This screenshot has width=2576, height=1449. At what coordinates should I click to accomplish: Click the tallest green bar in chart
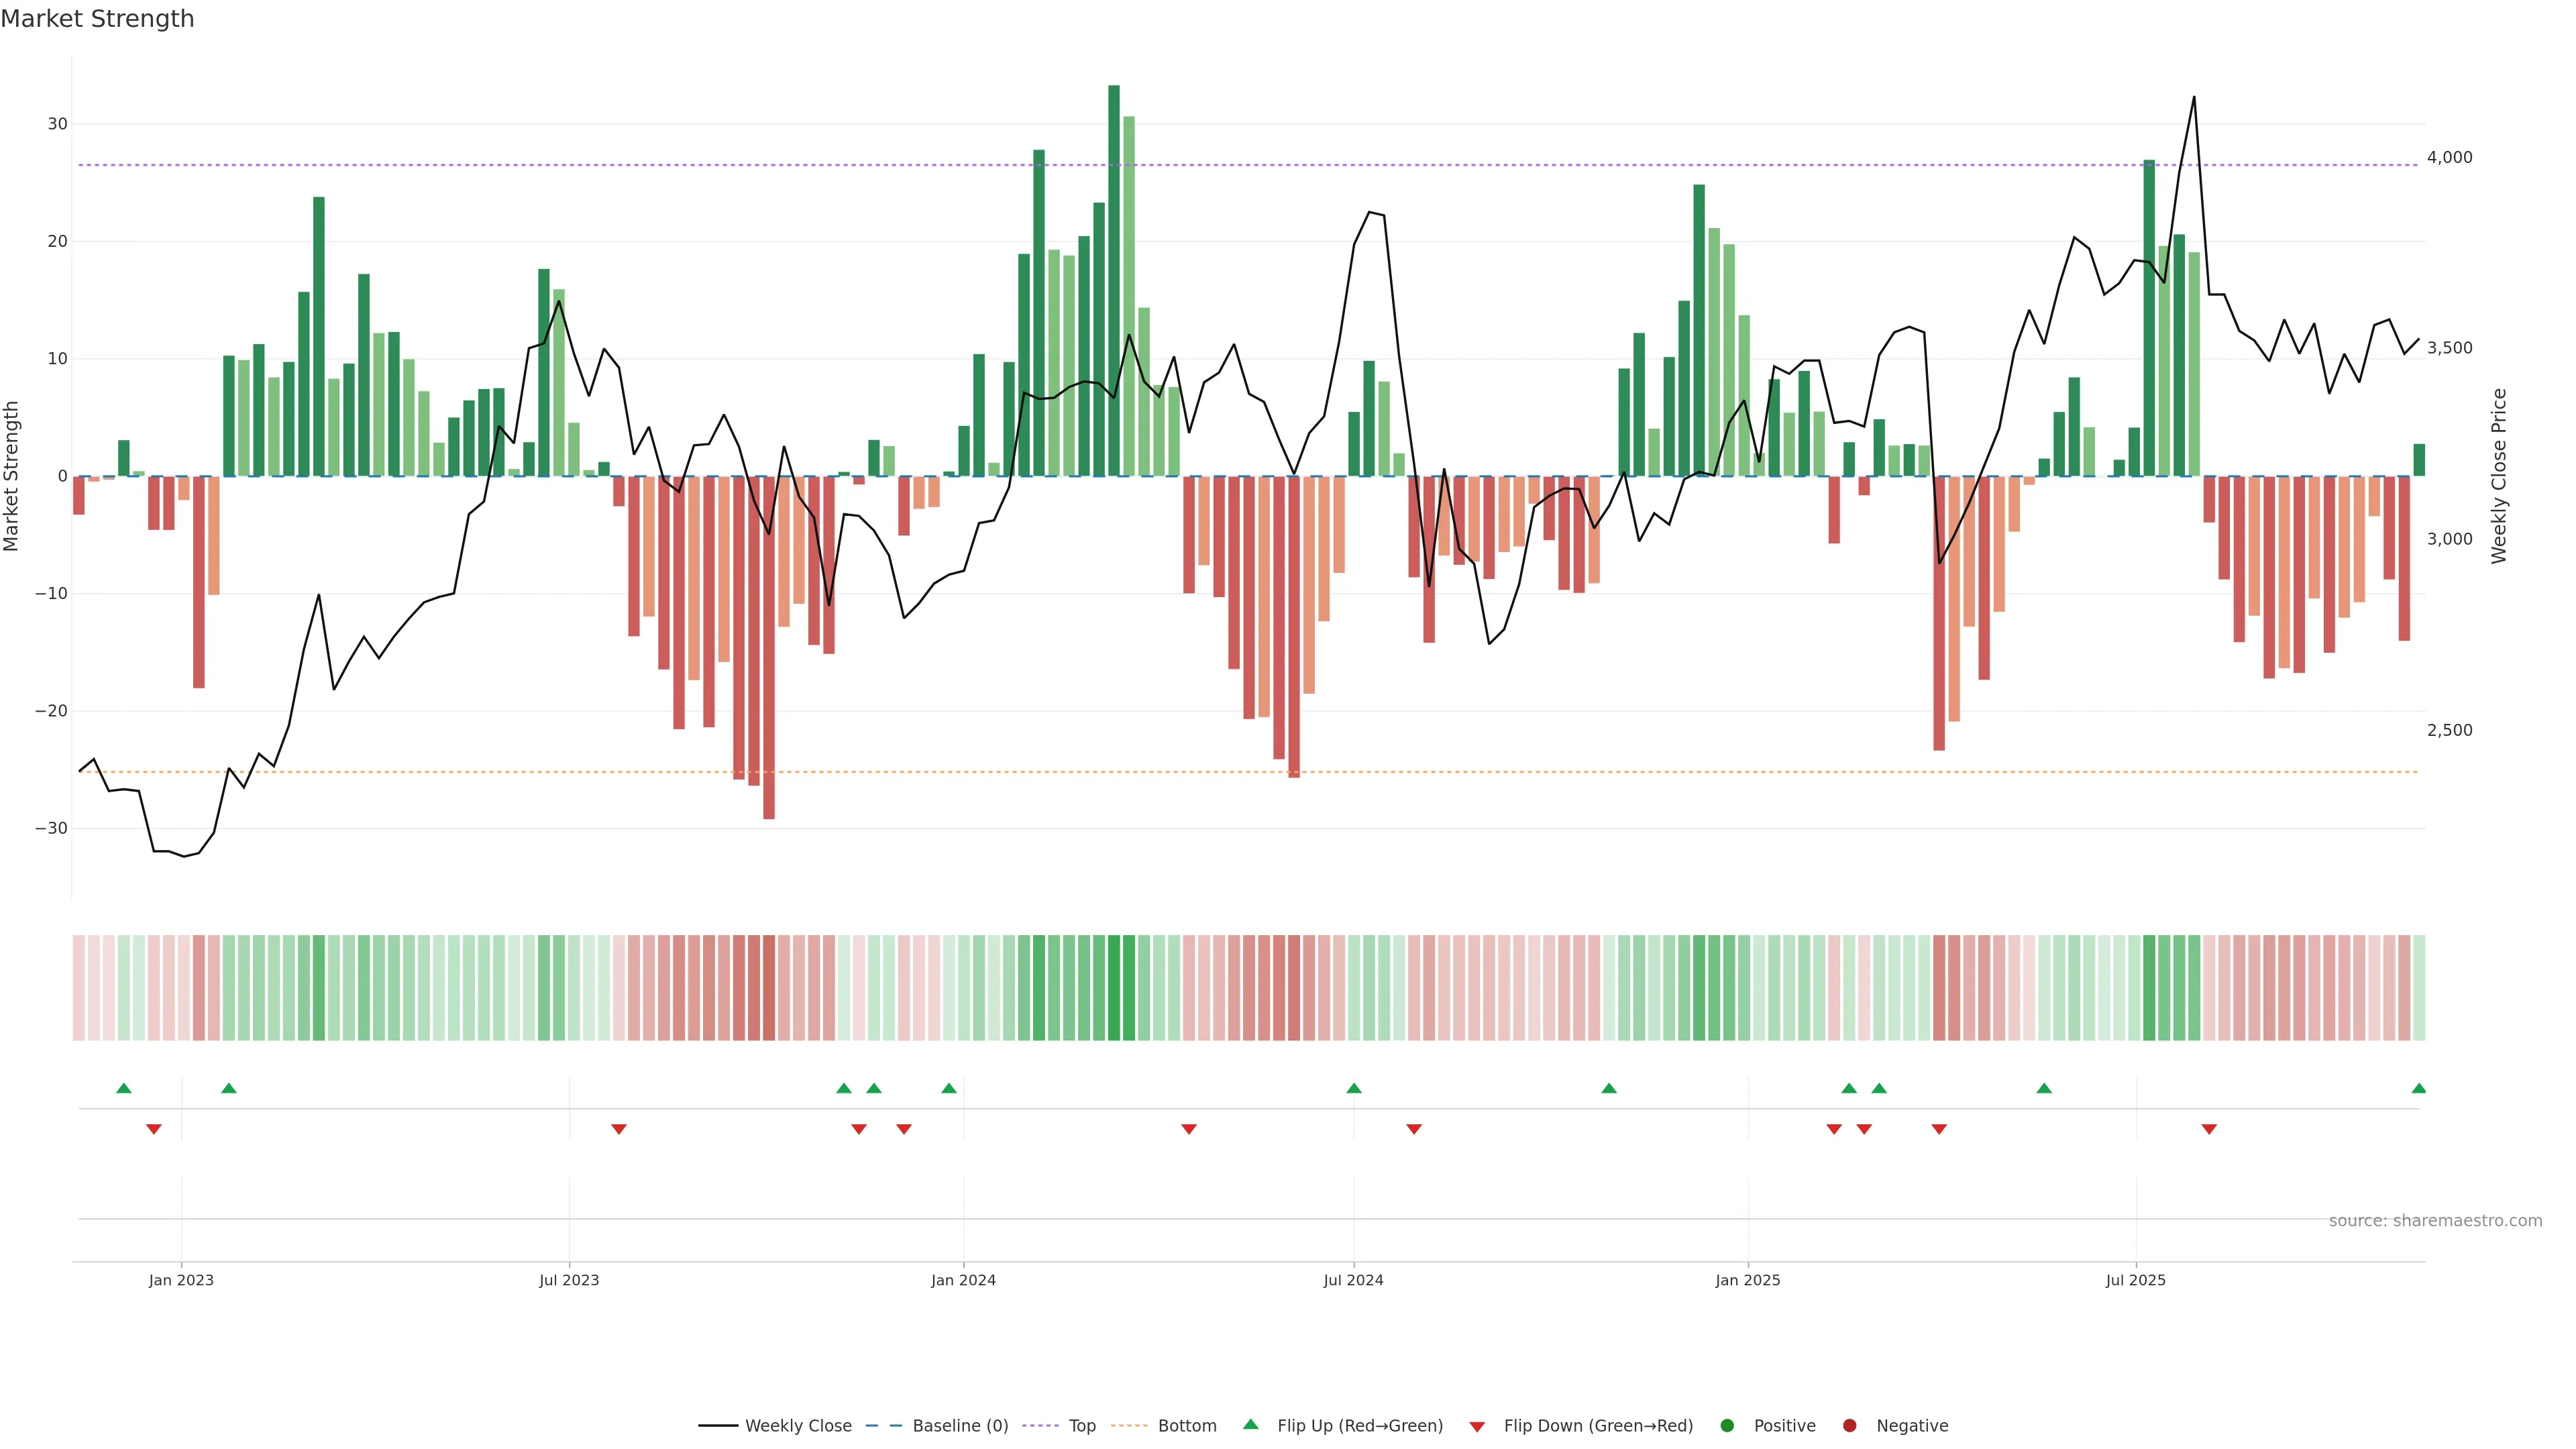click(x=1114, y=280)
